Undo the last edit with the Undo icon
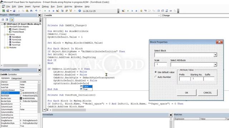This screenshot has width=229, height=128. (36, 11)
